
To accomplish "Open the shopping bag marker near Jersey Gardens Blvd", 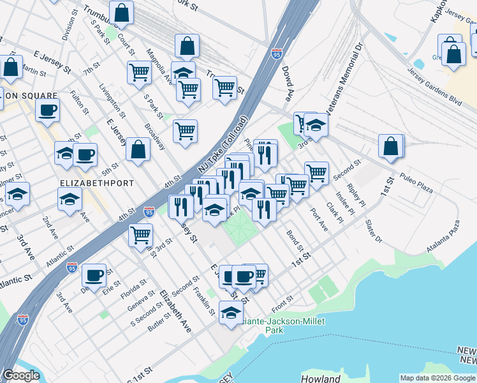I will pyautogui.click(x=453, y=57).
